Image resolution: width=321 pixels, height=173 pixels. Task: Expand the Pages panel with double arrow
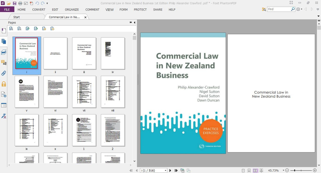pyautogui.click(x=131, y=23)
